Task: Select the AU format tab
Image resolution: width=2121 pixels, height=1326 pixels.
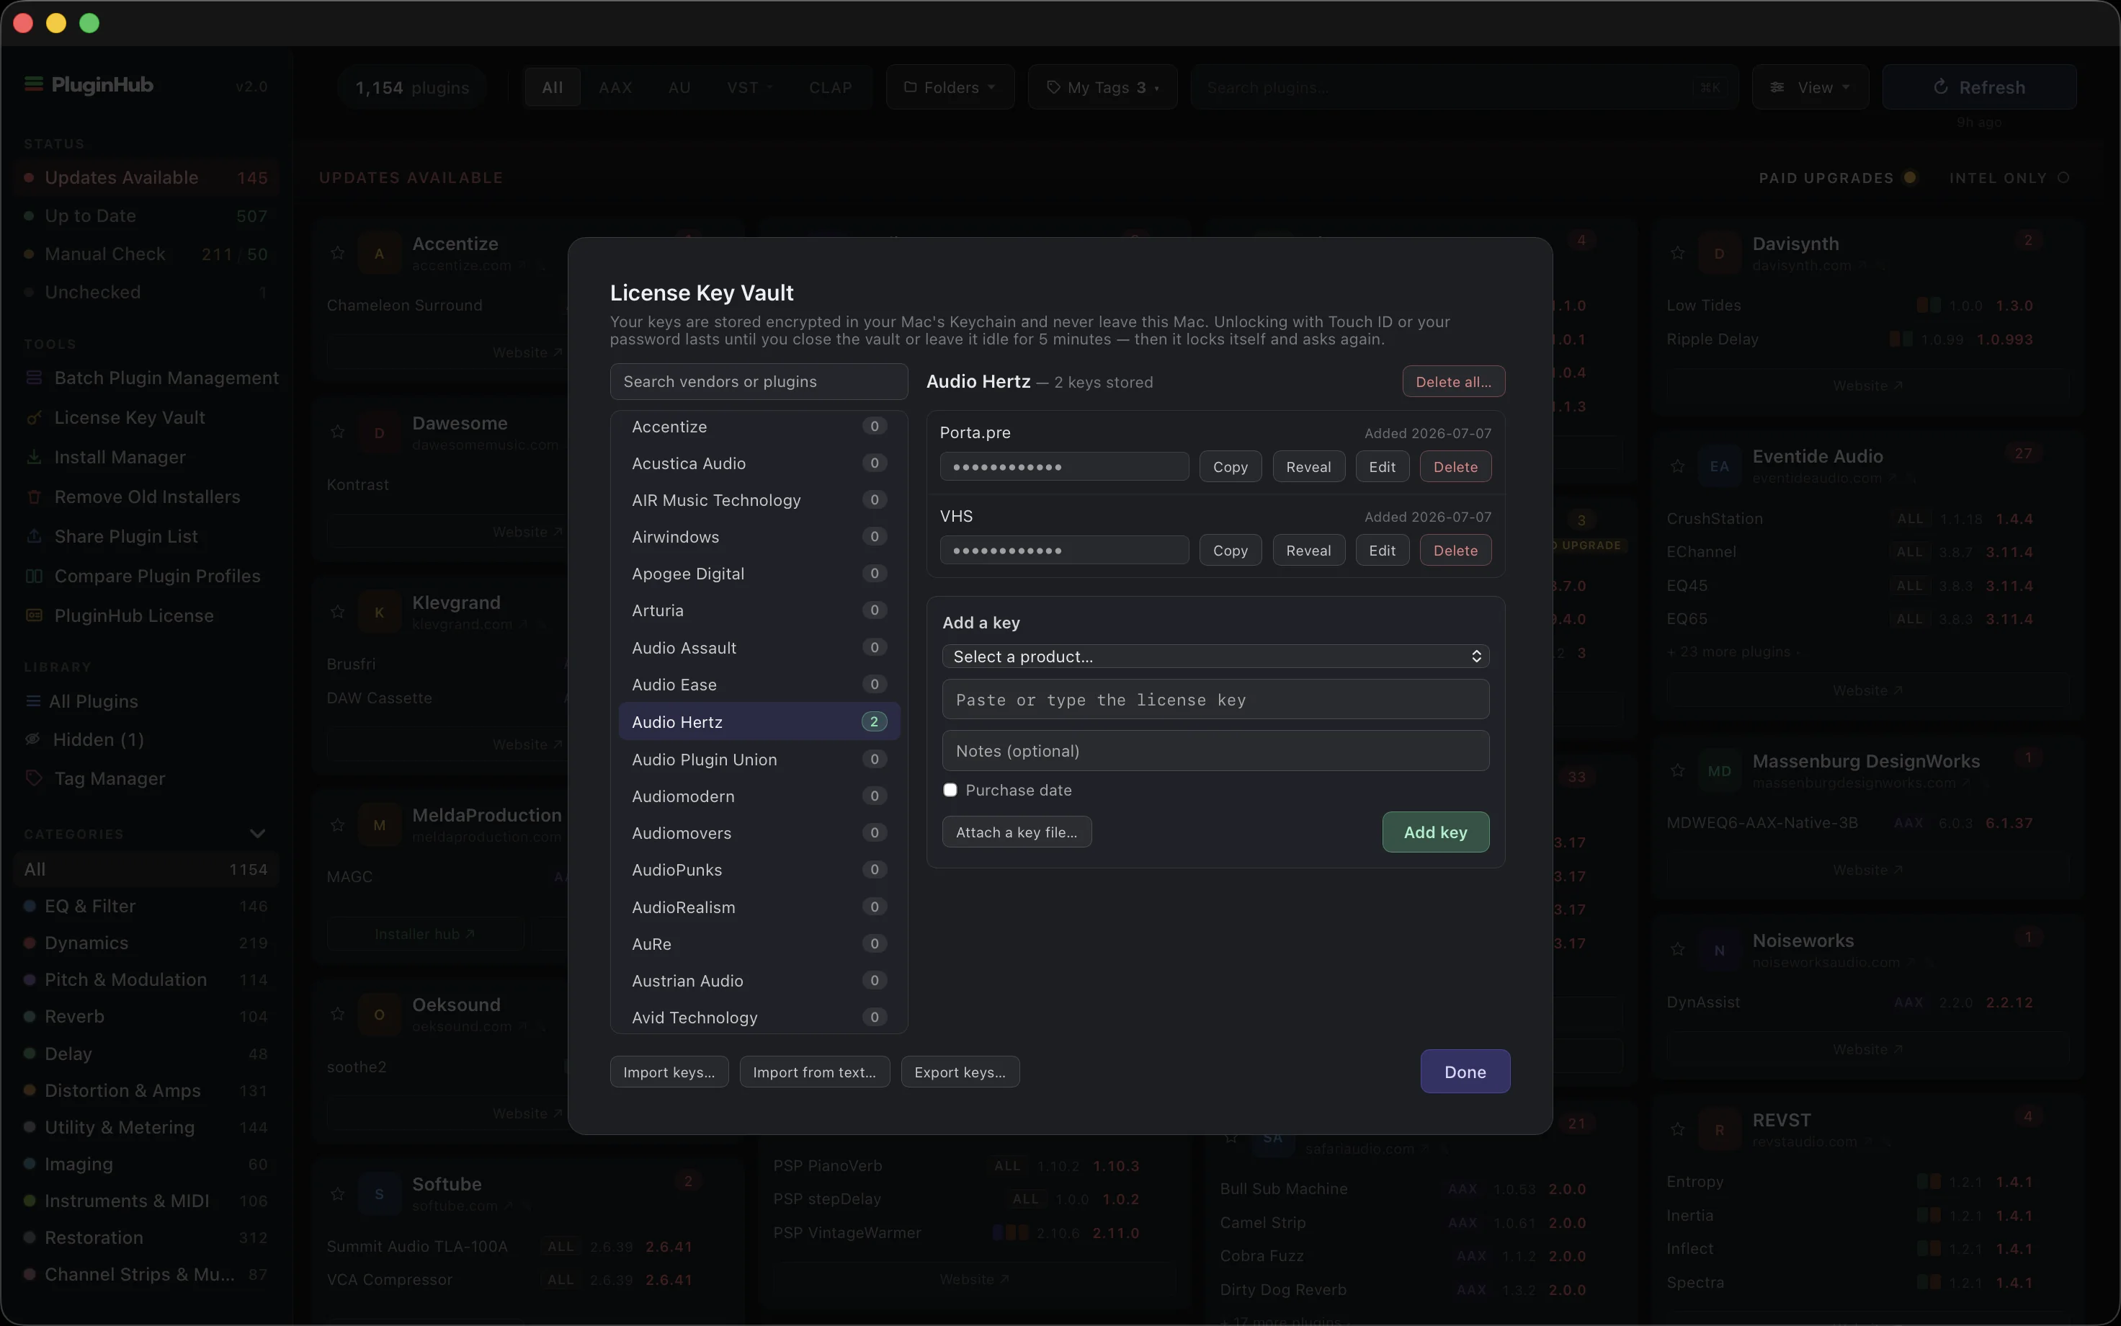Action: (x=679, y=86)
